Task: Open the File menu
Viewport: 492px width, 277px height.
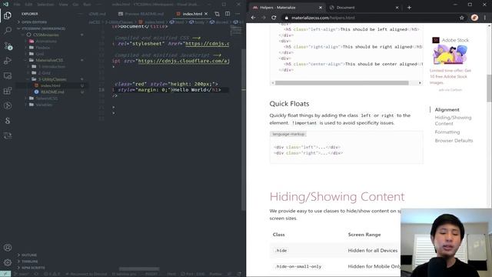Action: (x=17, y=5)
